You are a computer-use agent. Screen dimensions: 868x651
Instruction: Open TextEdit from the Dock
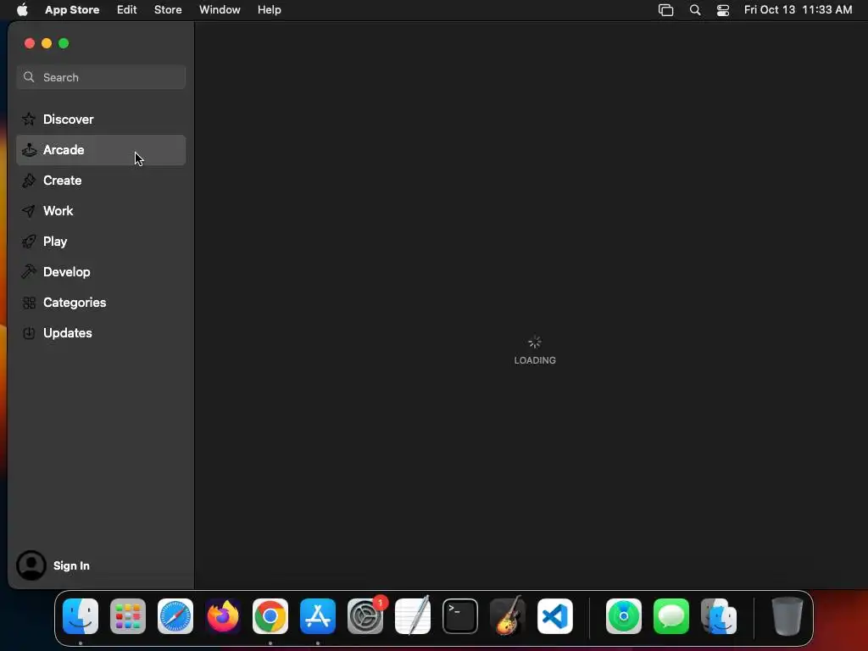click(413, 615)
